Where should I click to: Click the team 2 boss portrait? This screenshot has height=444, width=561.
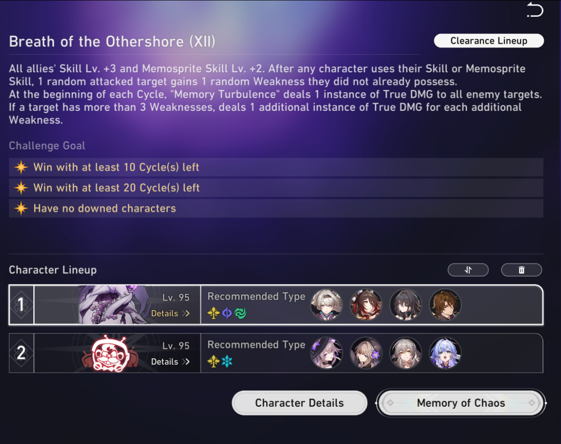pyautogui.click(x=110, y=353)
